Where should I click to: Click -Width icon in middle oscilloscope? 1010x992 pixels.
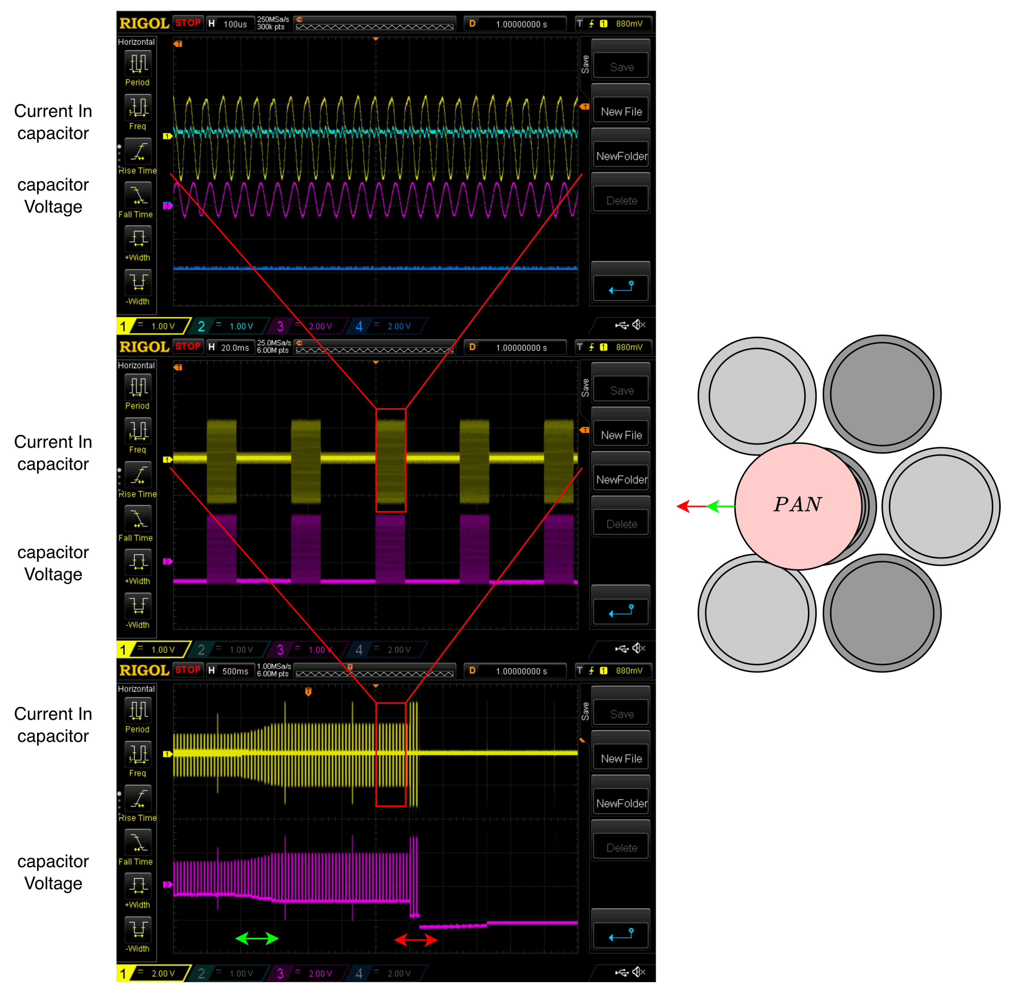click(138, 605)
